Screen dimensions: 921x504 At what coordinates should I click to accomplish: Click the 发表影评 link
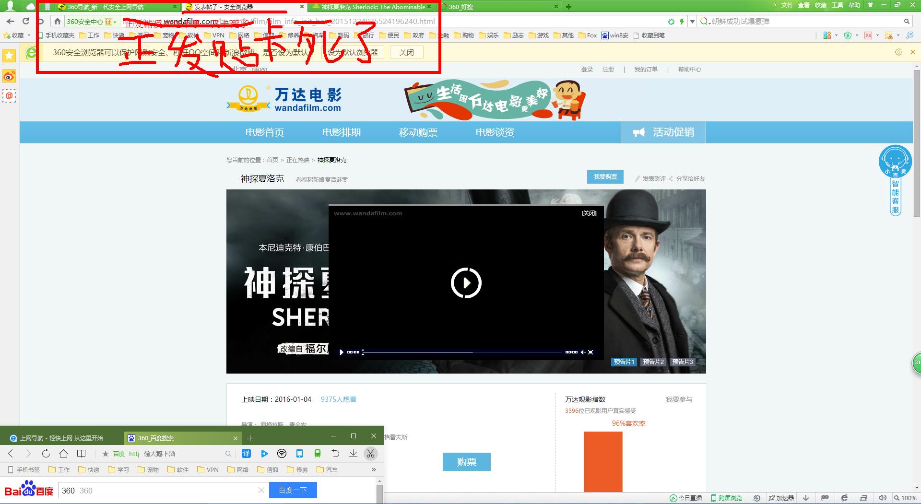[650, 178]
